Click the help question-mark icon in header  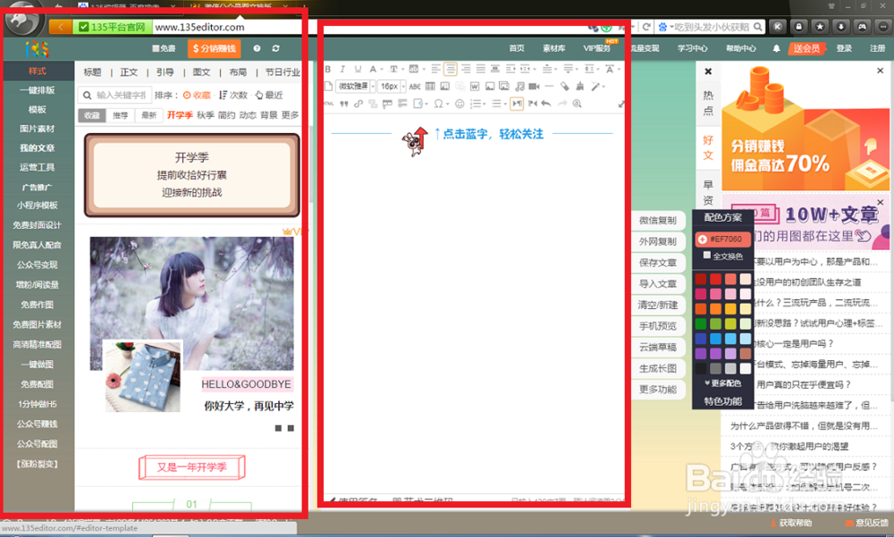coord(257,48)
